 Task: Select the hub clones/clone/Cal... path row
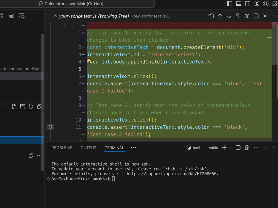click(21, 69)
